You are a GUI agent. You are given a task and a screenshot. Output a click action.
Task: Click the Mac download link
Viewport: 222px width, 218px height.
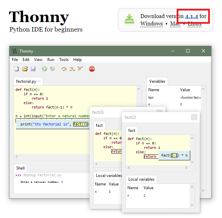click(x=175, y=24)
